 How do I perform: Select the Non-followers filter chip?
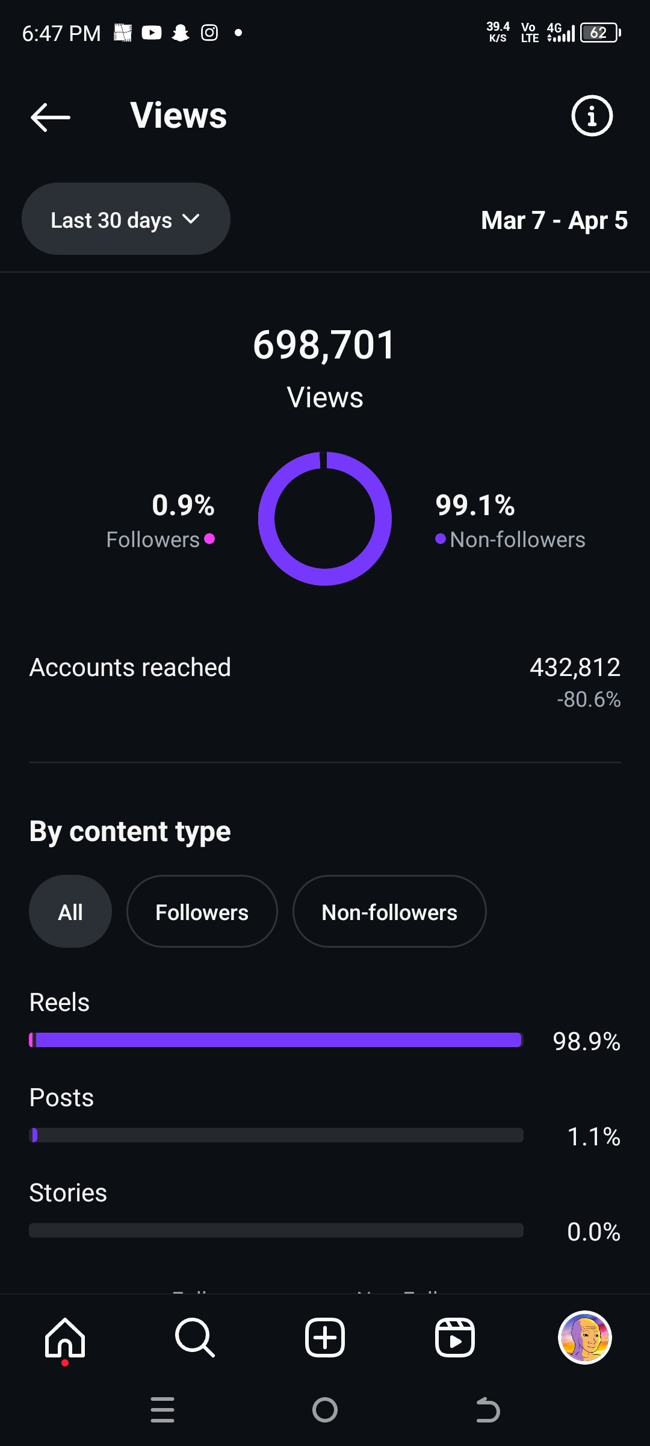pos(389,912)
